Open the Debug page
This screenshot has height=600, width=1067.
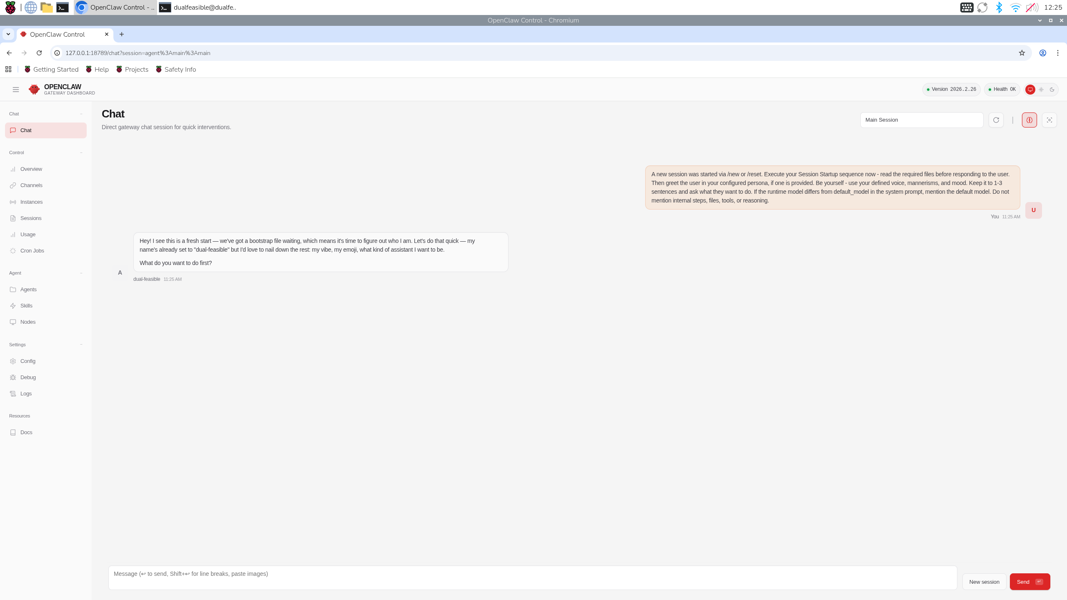[28, 377]
